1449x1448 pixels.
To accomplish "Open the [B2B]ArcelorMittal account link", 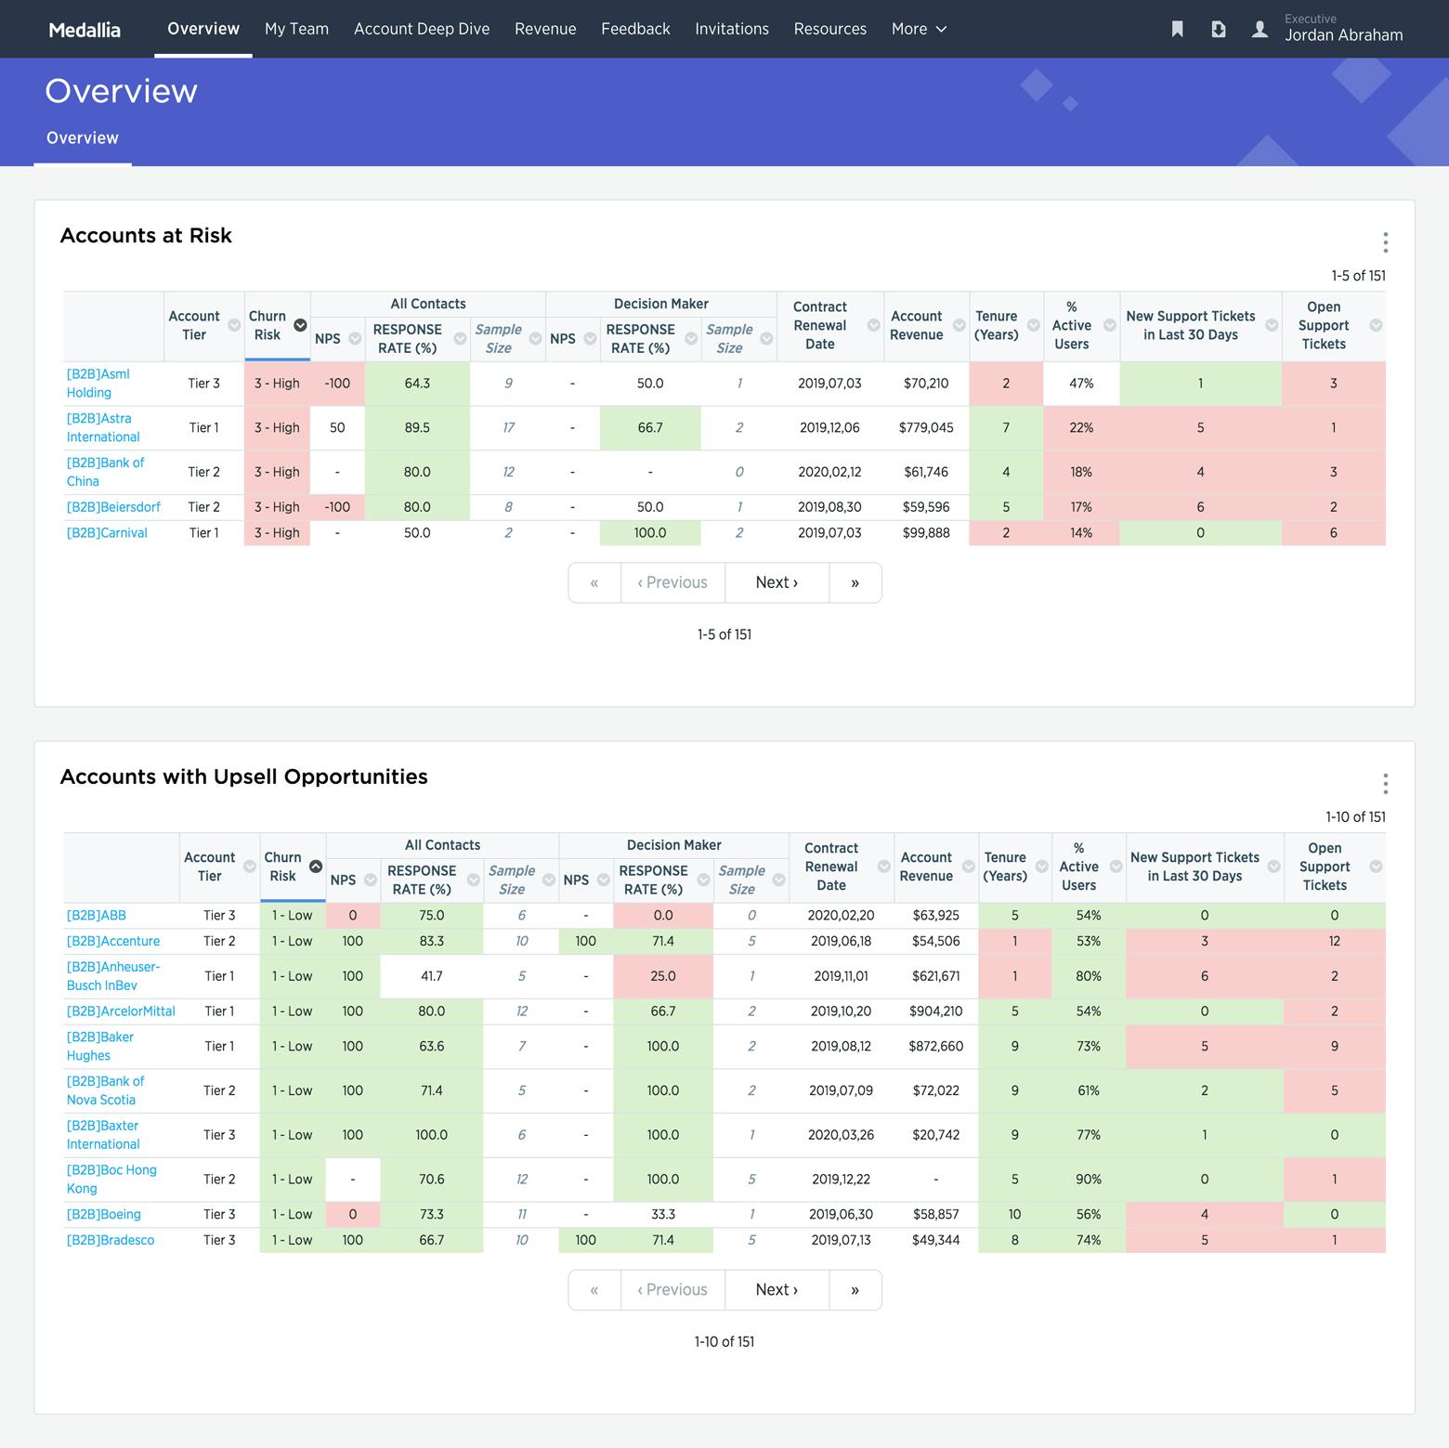I will [121, 1011].
